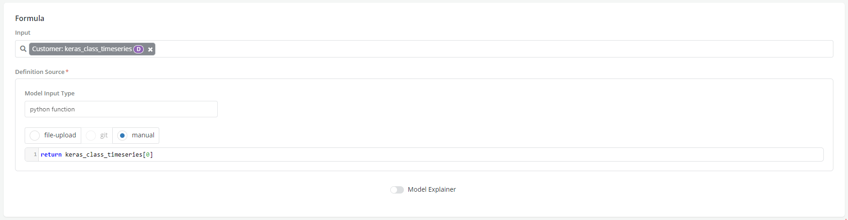Click the Model Input Type label
This screenshot has width=848, height=220.
pyautogui.click(x=49, y=93)
